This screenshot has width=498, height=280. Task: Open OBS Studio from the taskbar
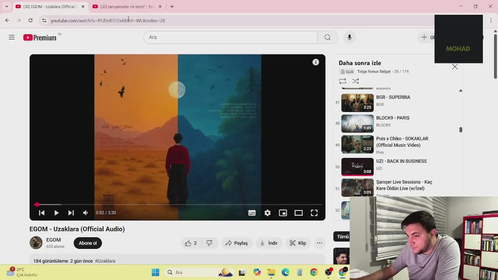(328, 273)
